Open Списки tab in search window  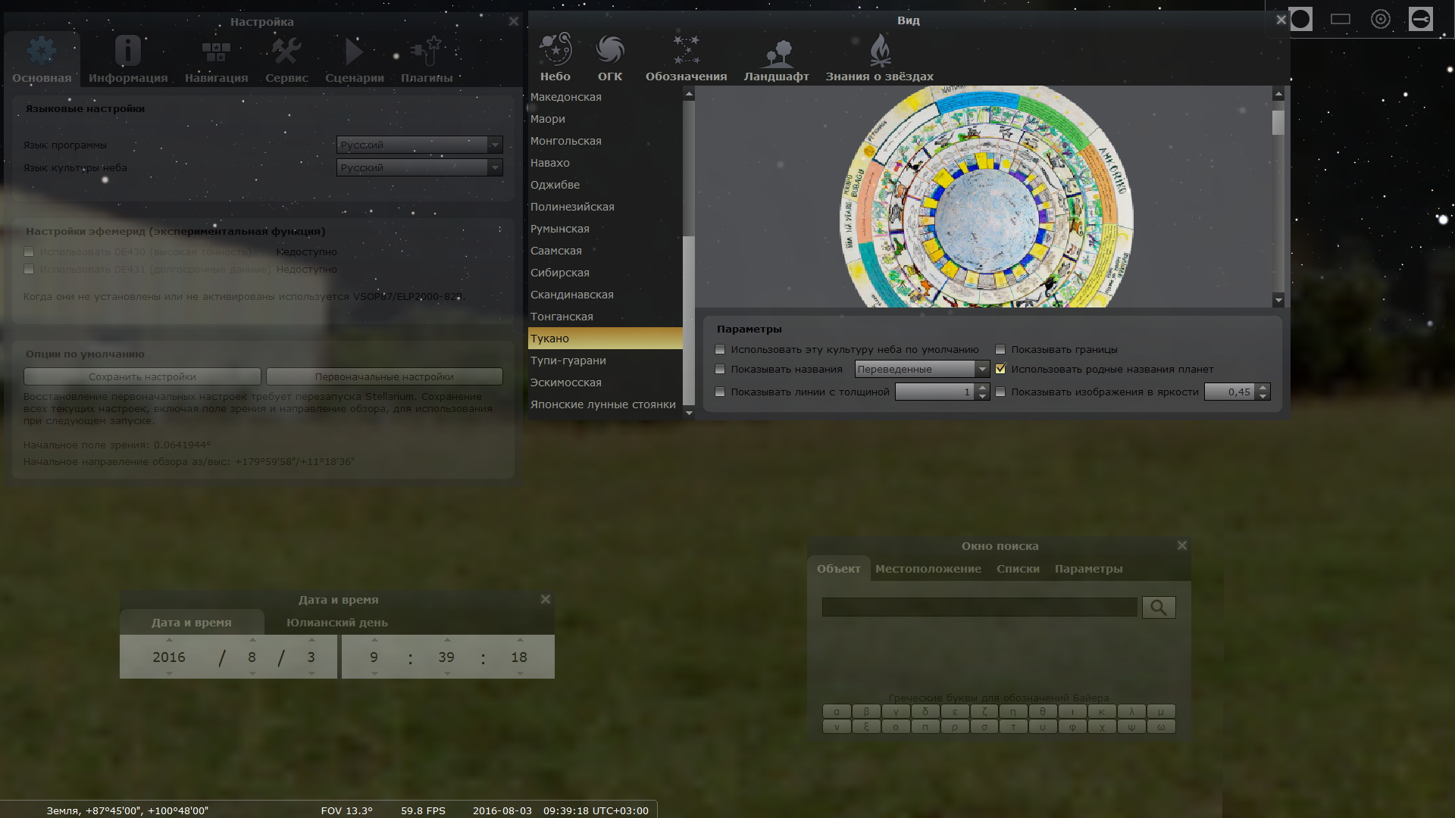(x=1018, y=569)
